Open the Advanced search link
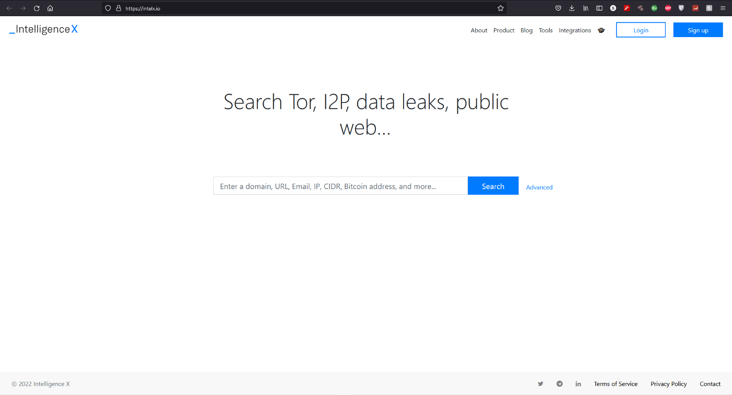This screenshot has height=395, width=732. coord(539,187)
